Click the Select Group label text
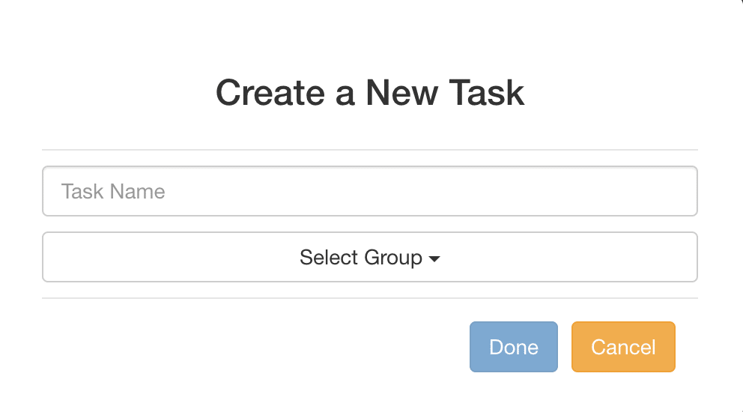The image size is (743, 412). coord(360,258)
